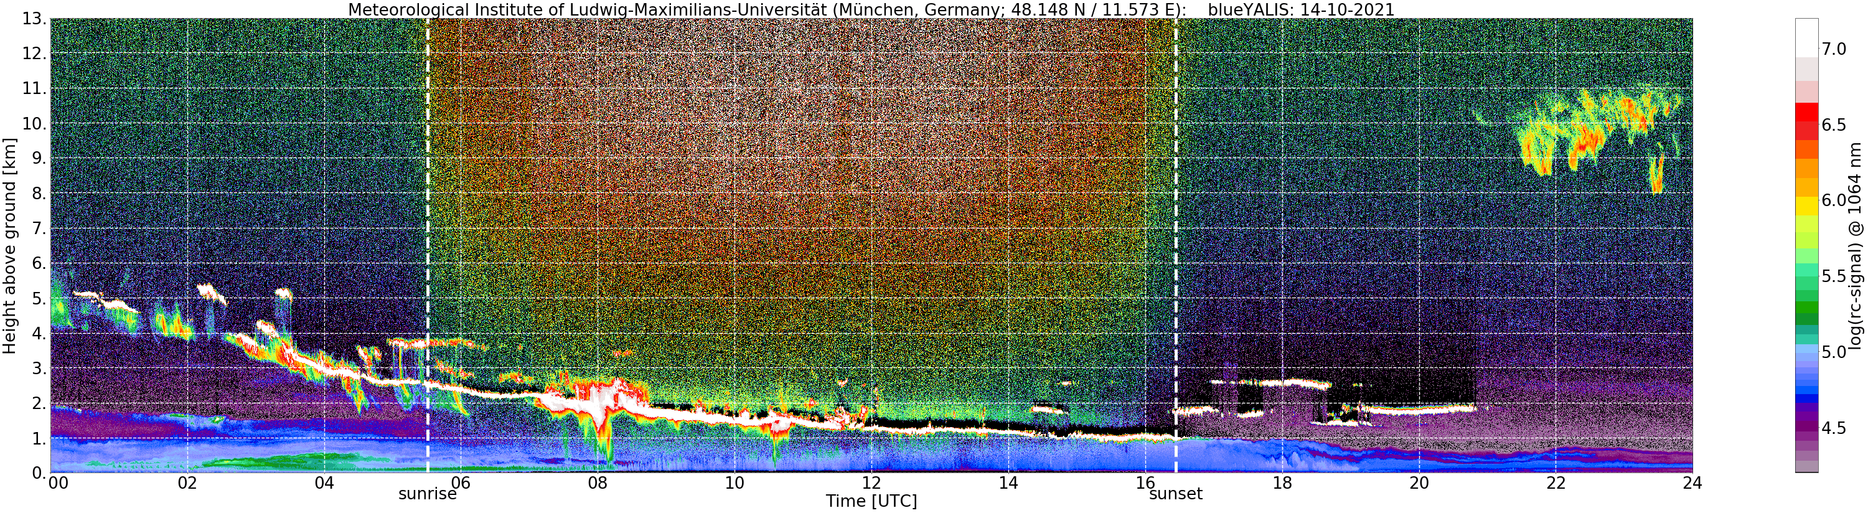Click the time axis tick label 24

pyautogui.click(x=1692, y=483)
